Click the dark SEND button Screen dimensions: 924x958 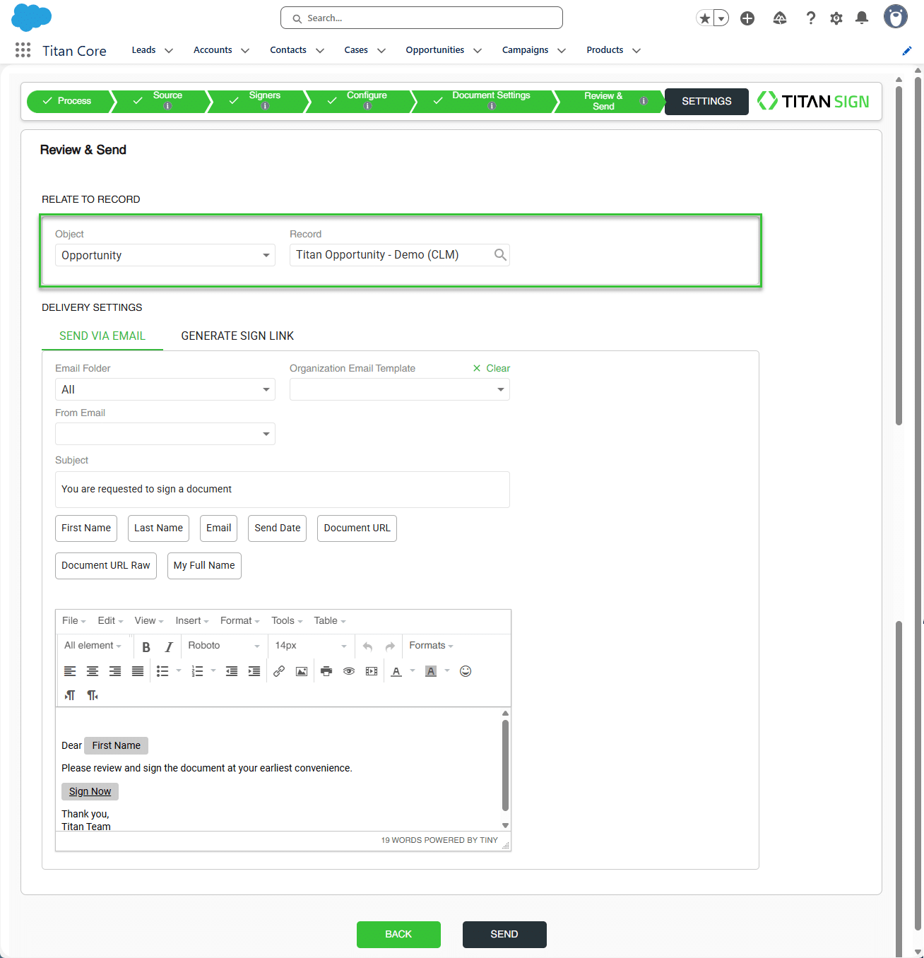pos(504,934)
